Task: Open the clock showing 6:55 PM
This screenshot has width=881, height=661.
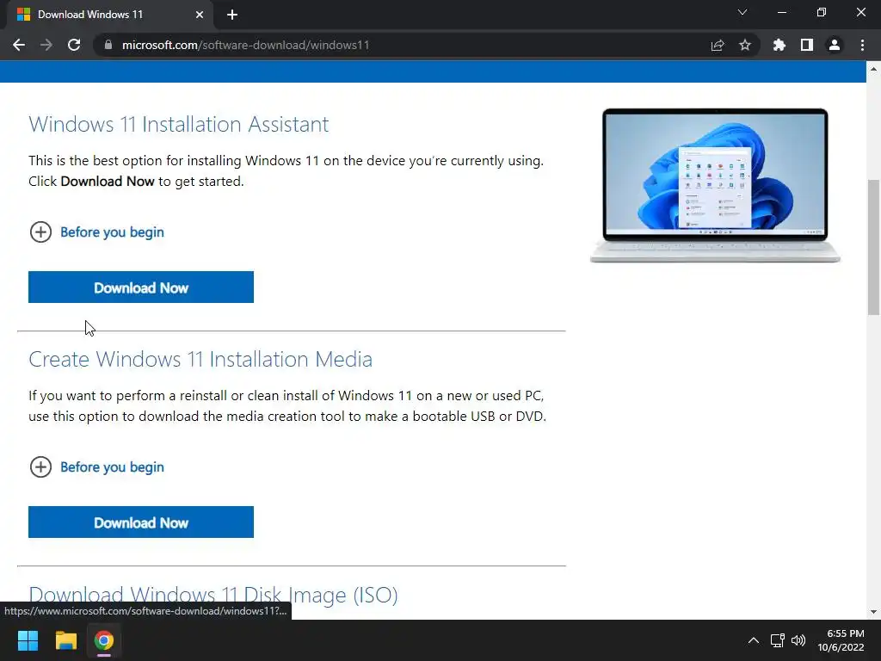Action: tap(841, 640)
